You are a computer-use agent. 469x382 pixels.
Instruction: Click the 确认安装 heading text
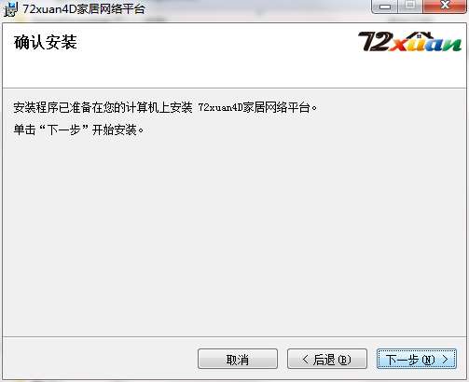coord(46,42)
